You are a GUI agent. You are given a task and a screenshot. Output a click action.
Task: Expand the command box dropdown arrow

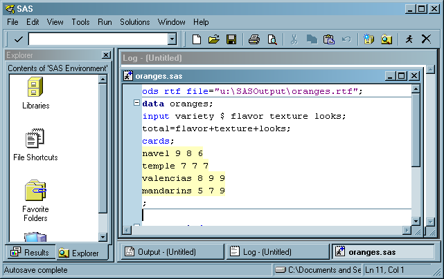click(172, 39)
